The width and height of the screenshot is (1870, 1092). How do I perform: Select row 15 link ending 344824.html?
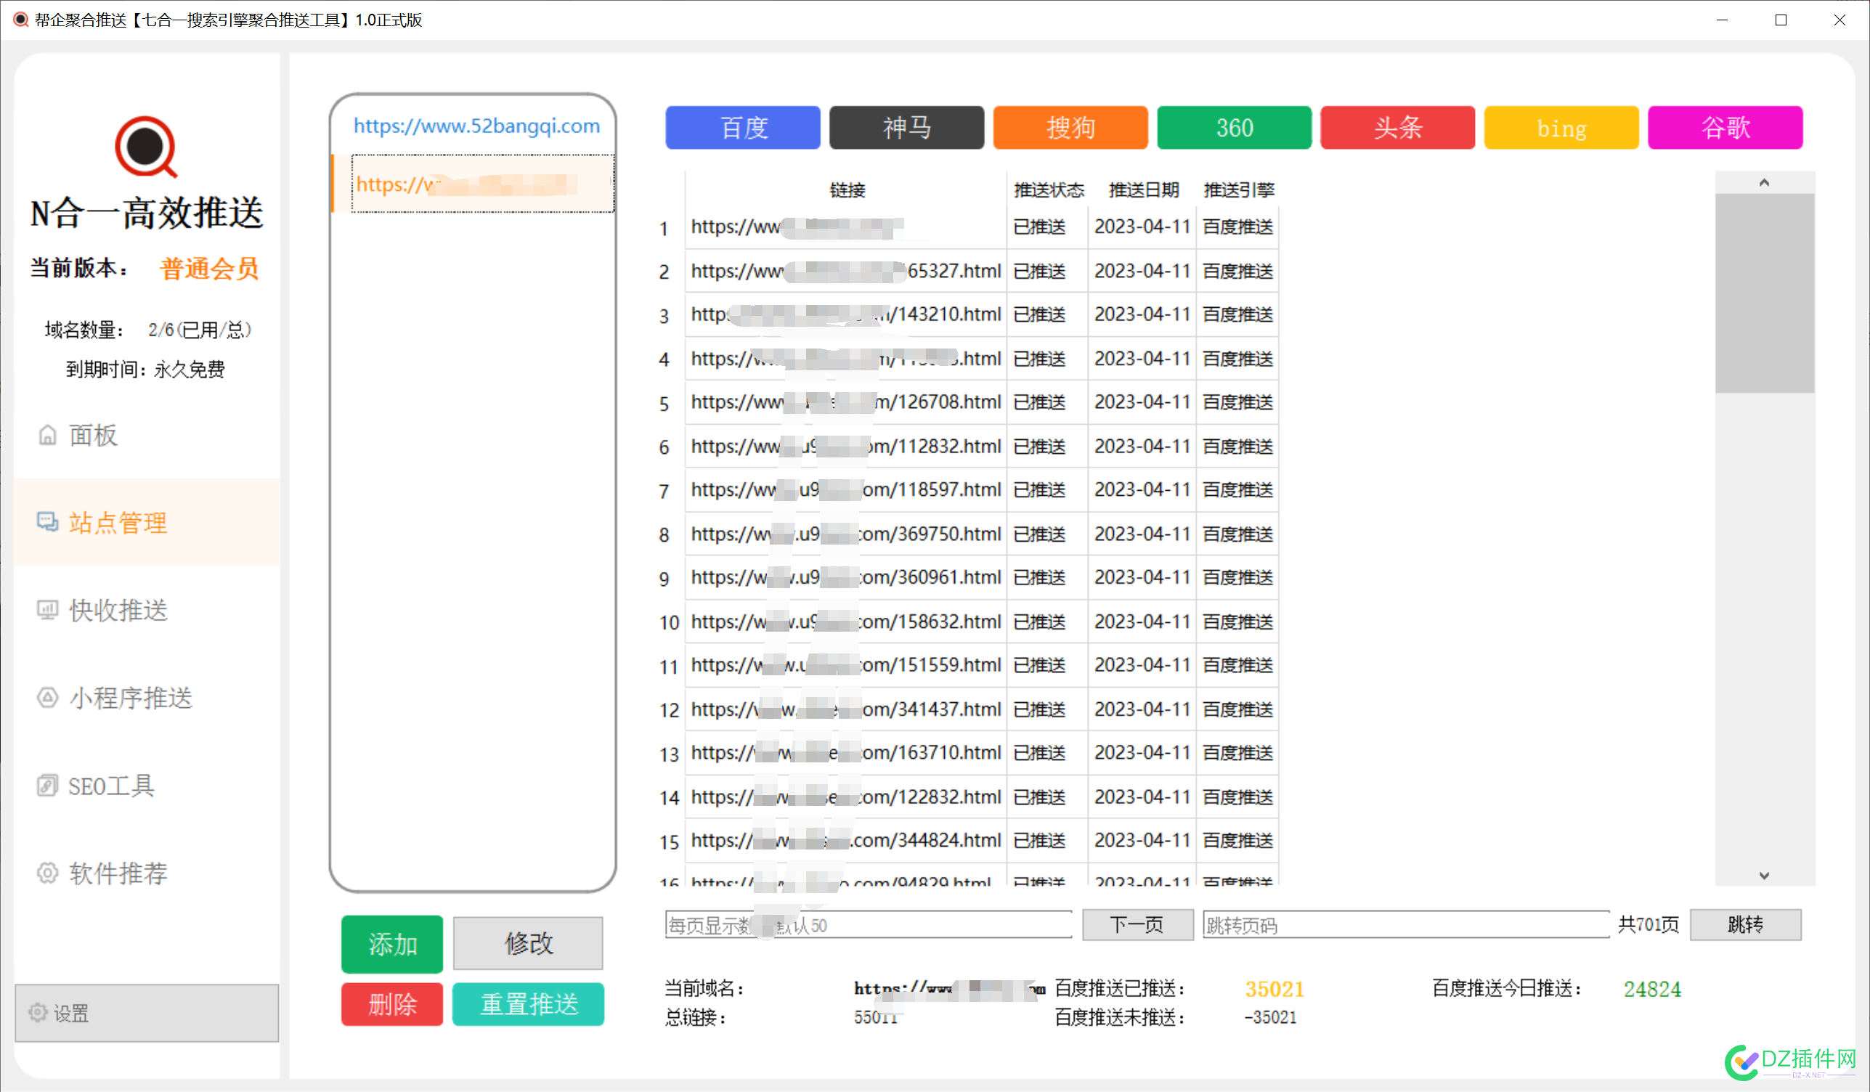pyautogui.click(x=846, y=840)
